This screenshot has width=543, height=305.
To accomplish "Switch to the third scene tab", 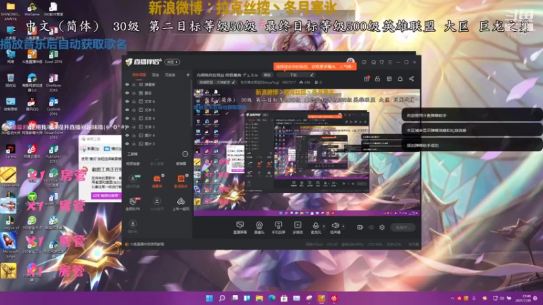I will point(170,75).
